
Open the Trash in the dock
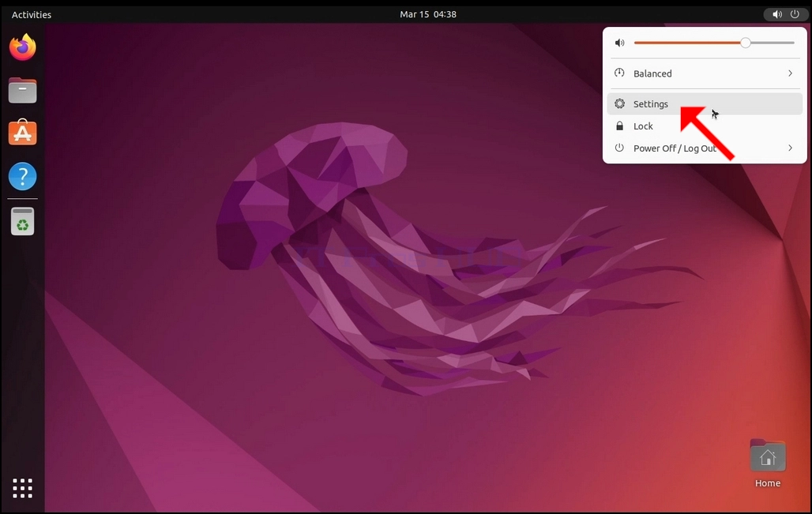click(x=22, y=222)
